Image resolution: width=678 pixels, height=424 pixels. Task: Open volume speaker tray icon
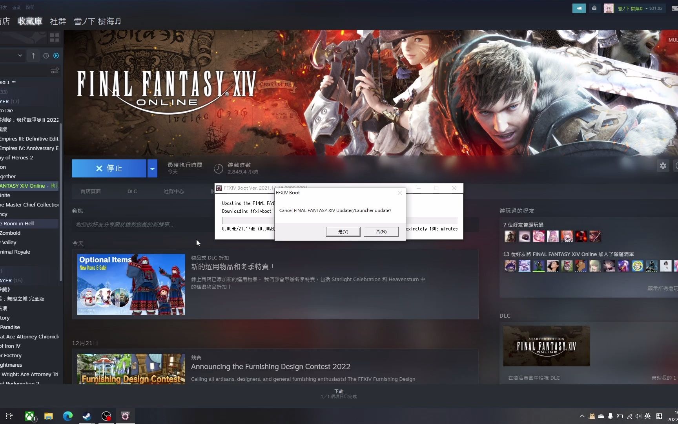coord(638,416)
